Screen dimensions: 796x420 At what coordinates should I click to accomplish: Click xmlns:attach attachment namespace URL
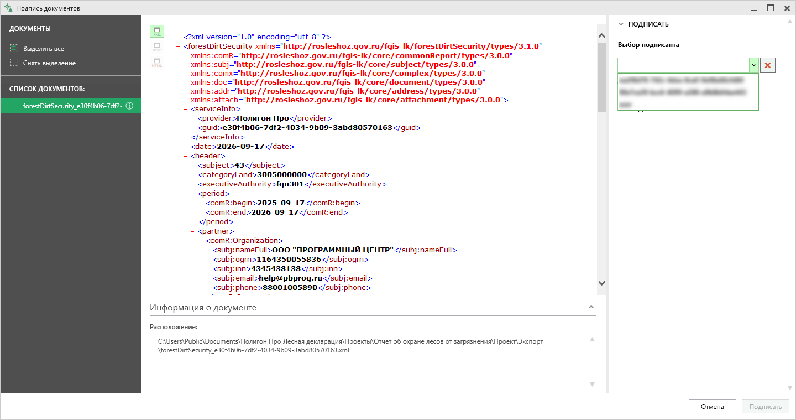pyautogui.click(x=374, y=100)
